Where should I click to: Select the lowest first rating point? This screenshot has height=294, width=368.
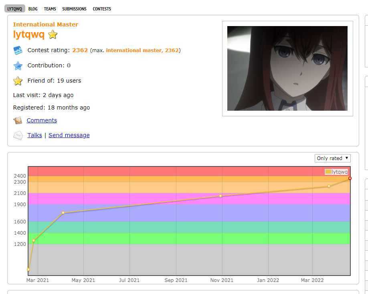28,270
